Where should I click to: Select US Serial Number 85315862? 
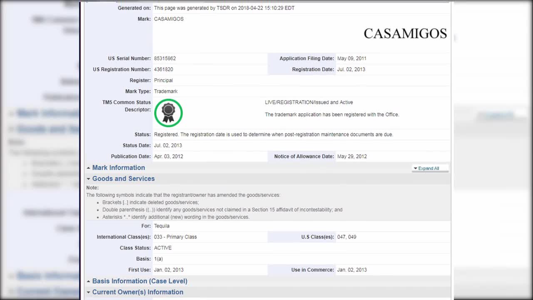click(165, 58)
